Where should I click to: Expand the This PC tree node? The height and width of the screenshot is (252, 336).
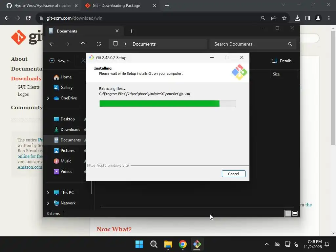point(48,193)
